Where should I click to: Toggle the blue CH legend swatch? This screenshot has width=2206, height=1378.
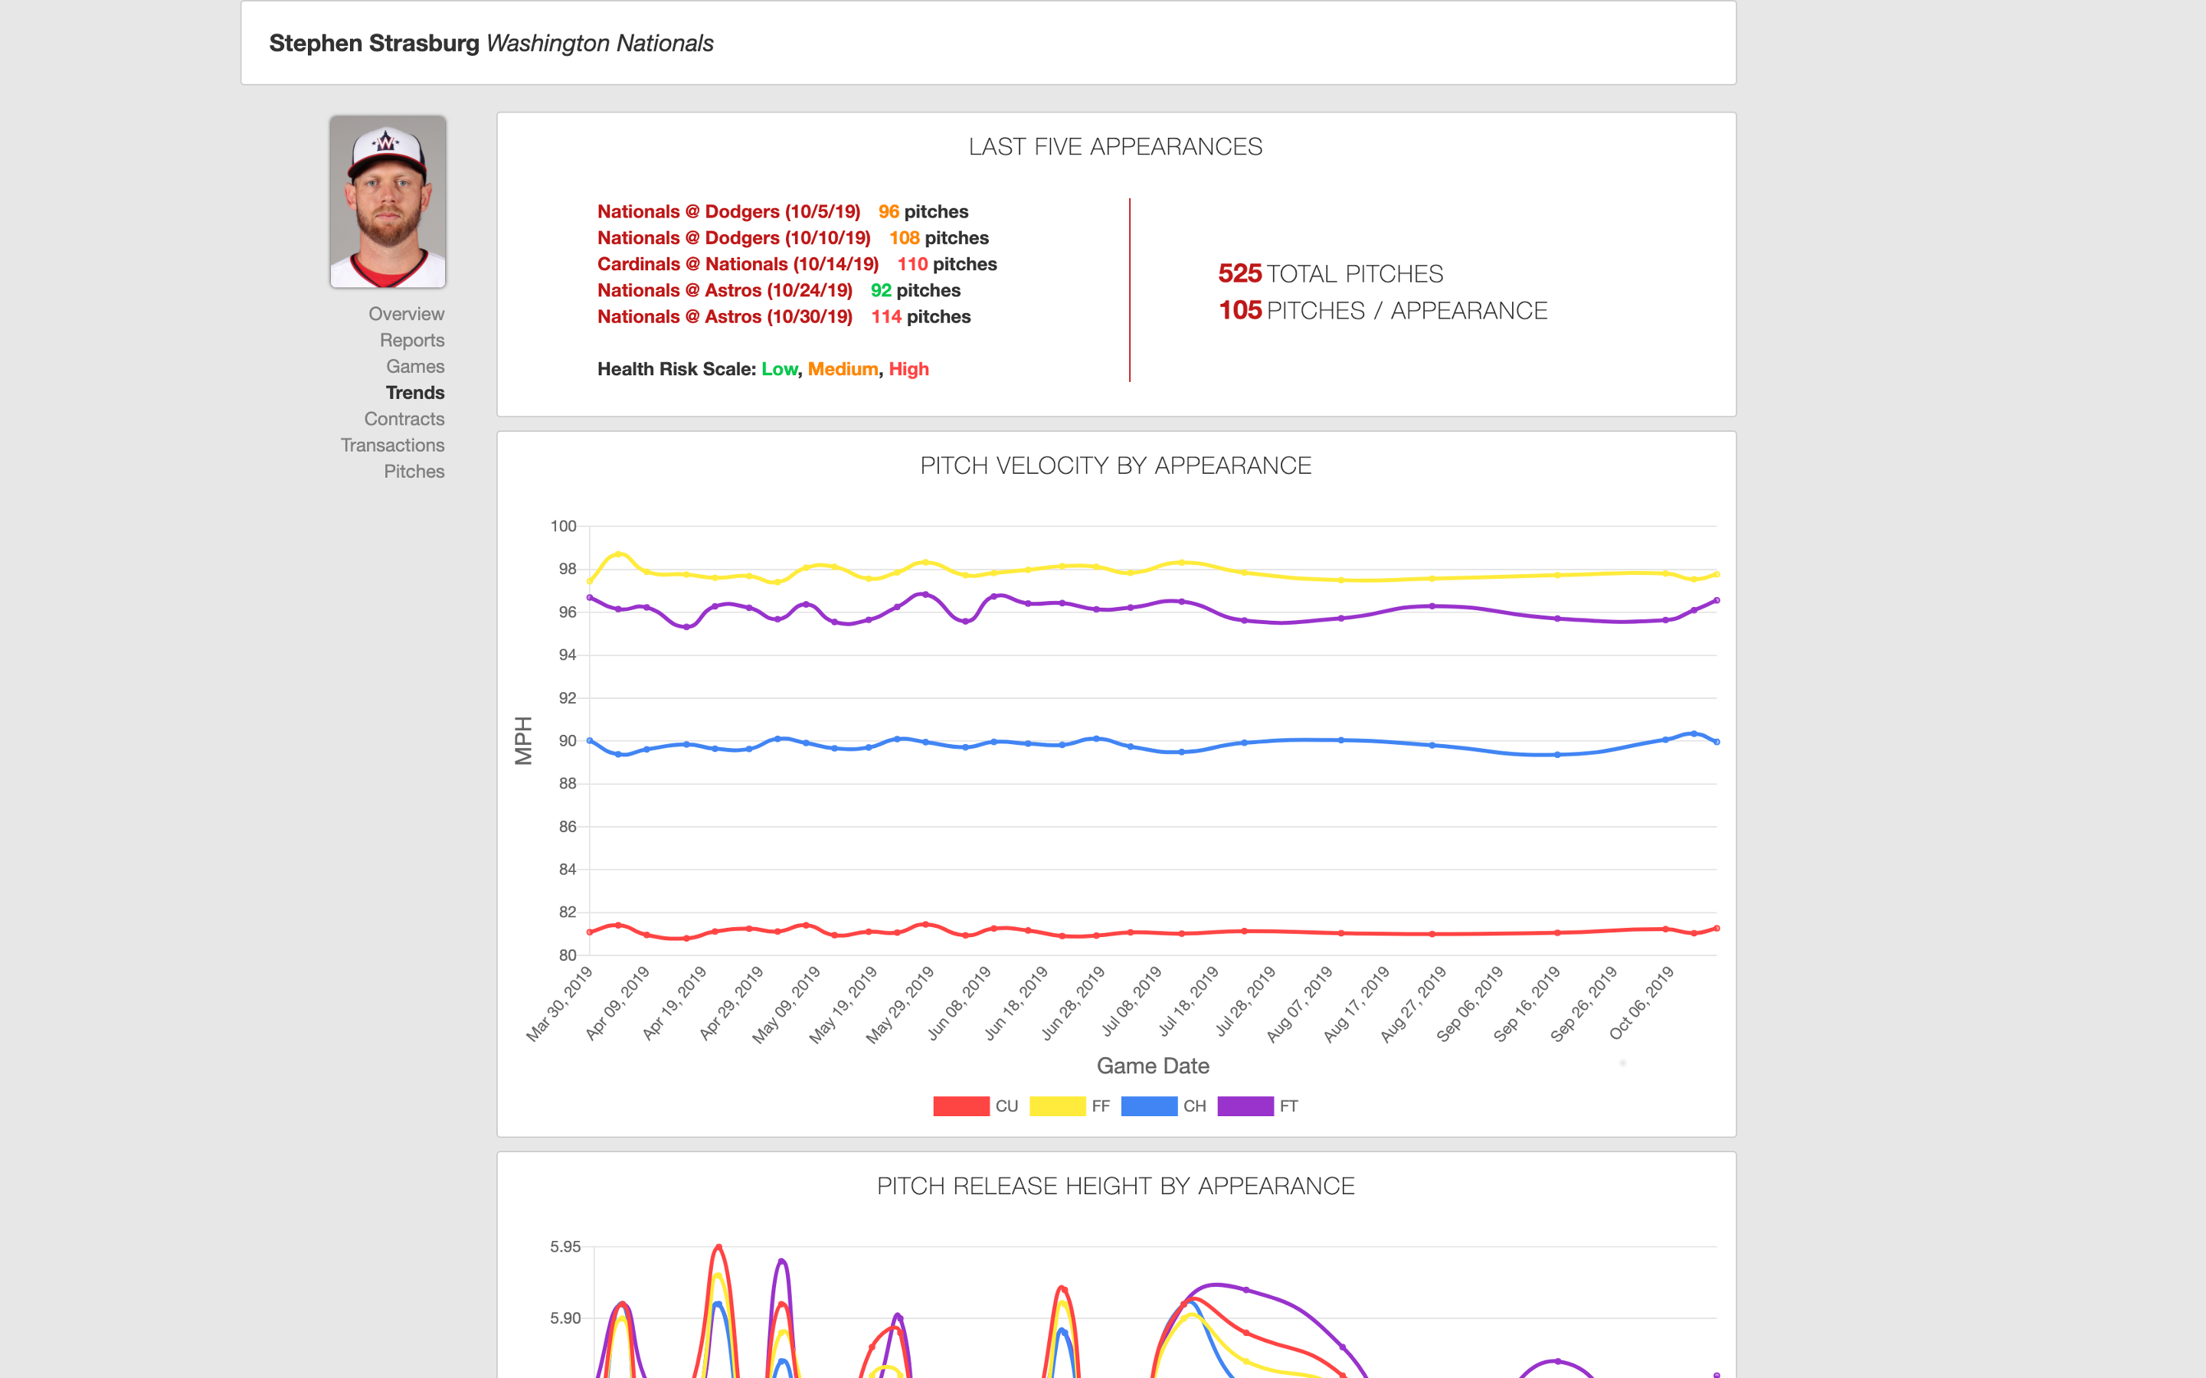pos(1149,1106)
